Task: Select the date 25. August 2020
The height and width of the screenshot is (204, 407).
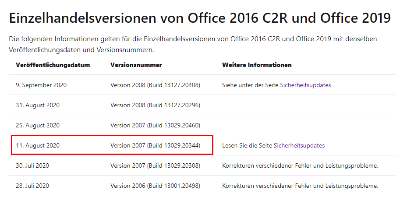Action: pos(38,126)
